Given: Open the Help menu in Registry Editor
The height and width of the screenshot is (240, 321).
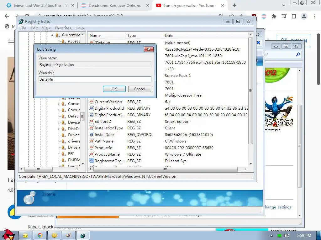Looking at the screenshot, I should (x=80, y=28).
